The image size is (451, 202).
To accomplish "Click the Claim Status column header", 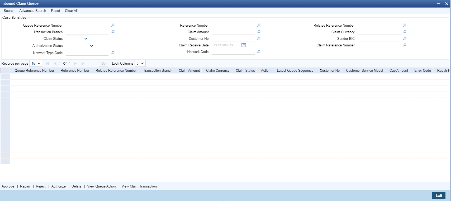I will (x=245, y=71).
